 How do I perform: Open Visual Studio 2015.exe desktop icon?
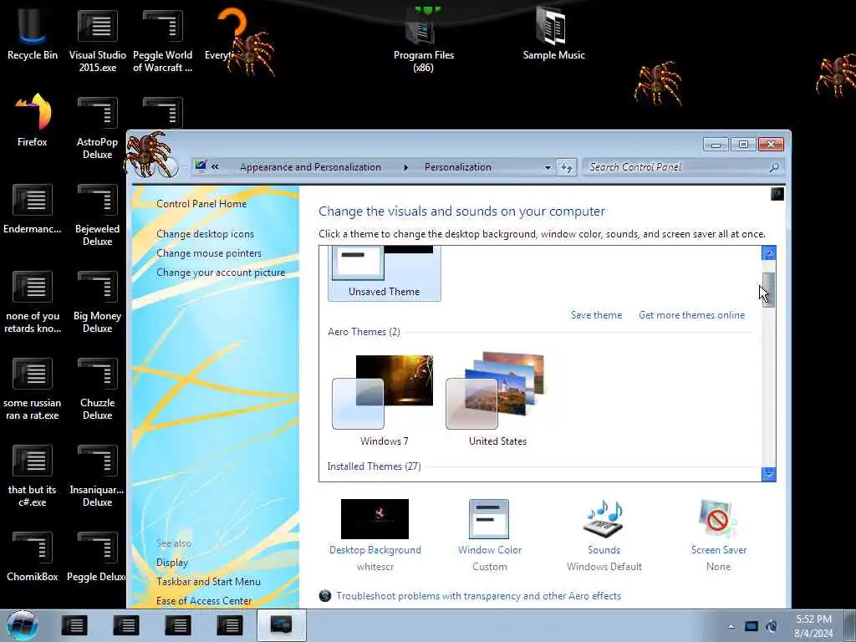[97, 40]
